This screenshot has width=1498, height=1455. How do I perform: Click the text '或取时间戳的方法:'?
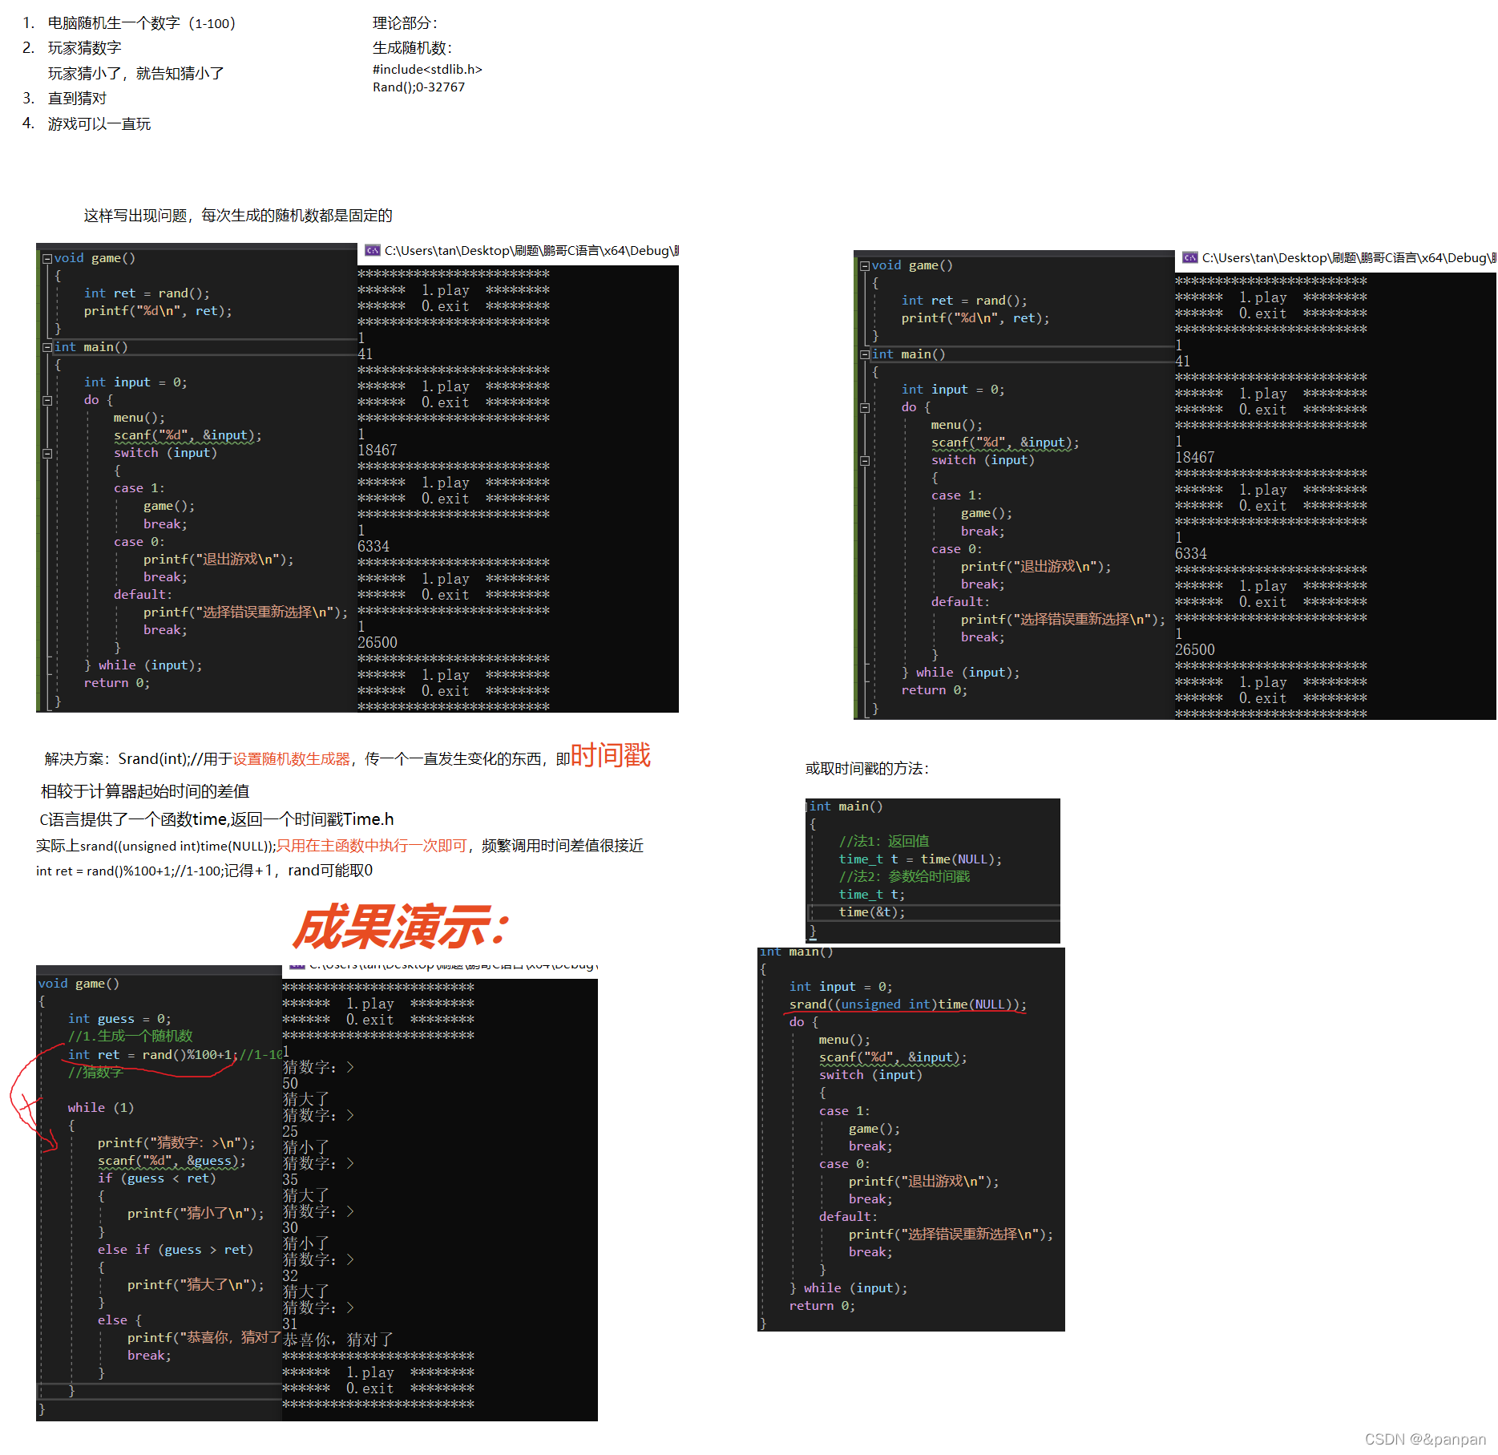(867, 769)
